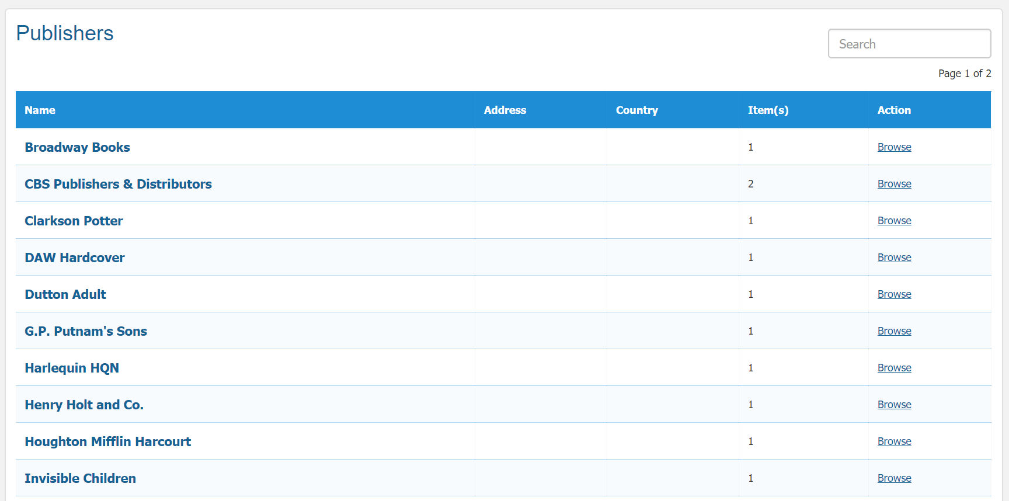The height and width of the screenshot is (501, 1009).
Task: Click the Publishers page heading
Action: pyautogui.click(x=65, y=33)
